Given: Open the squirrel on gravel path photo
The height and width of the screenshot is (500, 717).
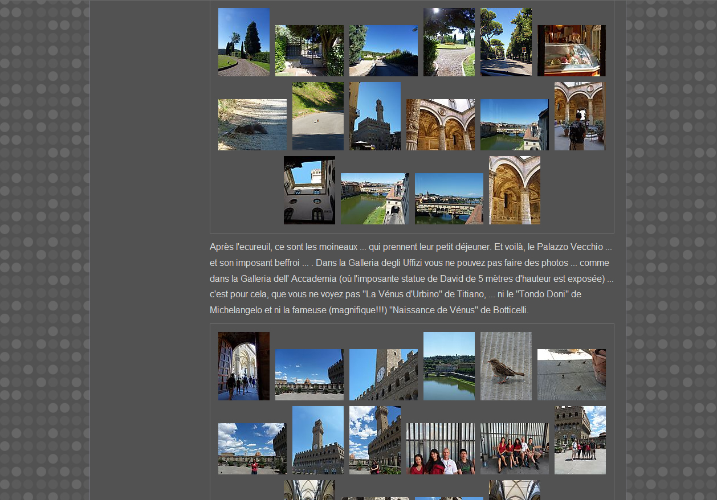Looking at the screenshot, I should click(252, 125).
